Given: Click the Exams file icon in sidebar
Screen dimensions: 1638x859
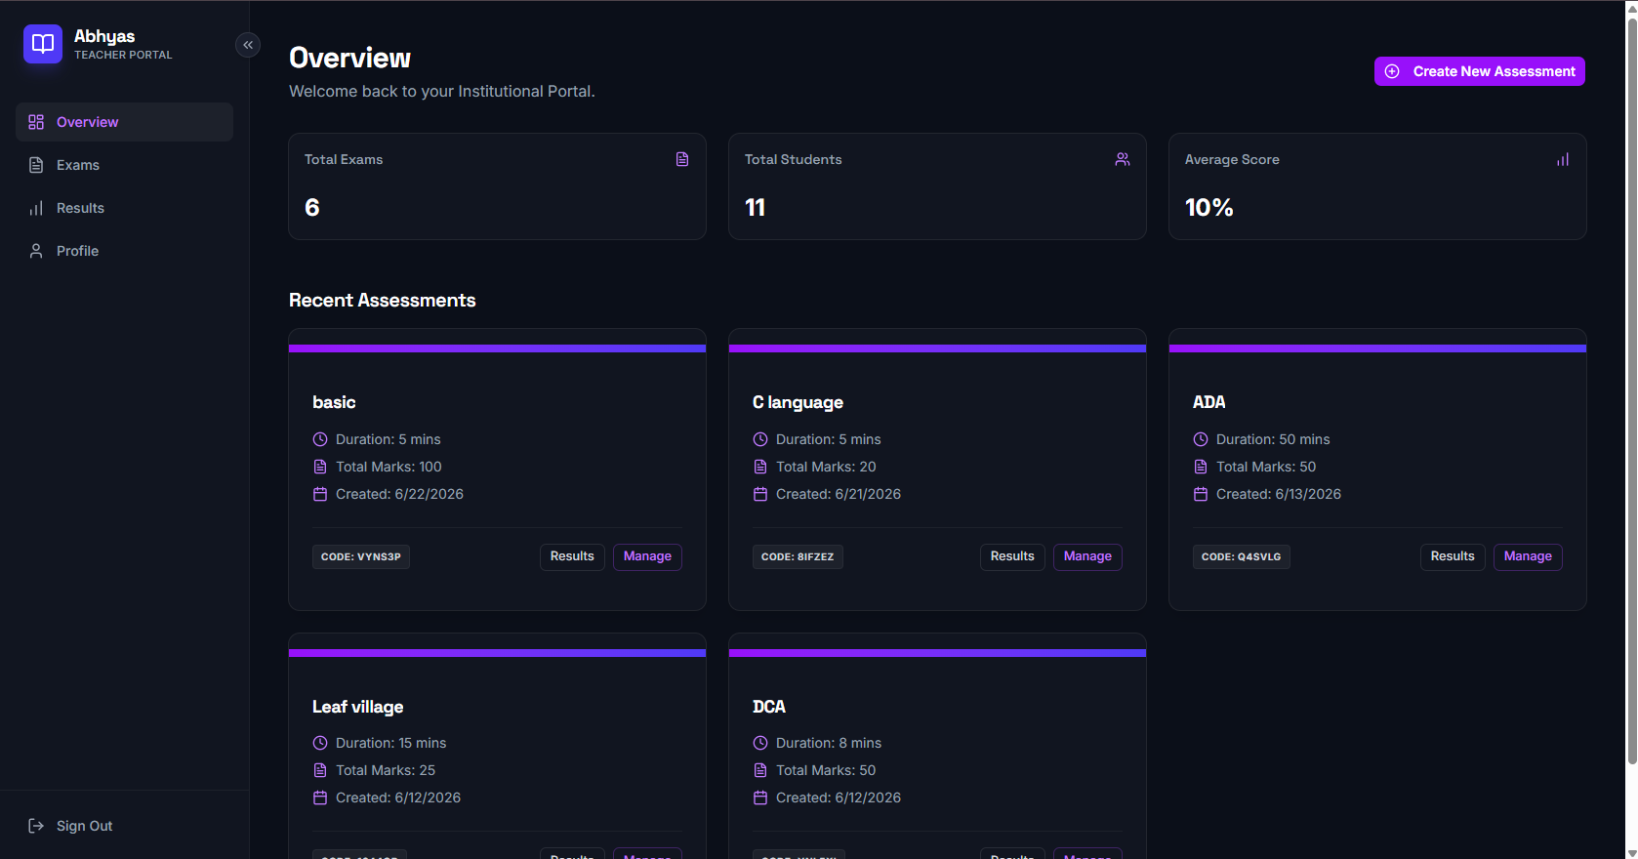Looking at the screenshot, I should tap(36, 165).
